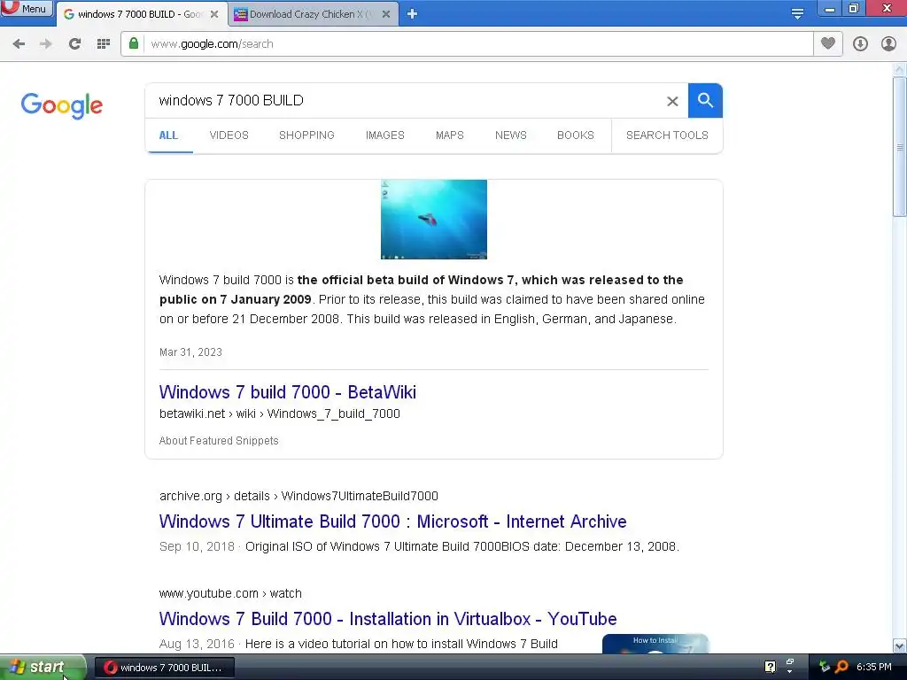Click the green arrow tray icon
The height and width of the screenshot is (680, 907).
[825, 667]
